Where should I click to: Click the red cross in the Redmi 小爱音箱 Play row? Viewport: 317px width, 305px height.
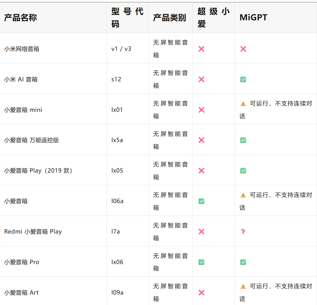202,231
